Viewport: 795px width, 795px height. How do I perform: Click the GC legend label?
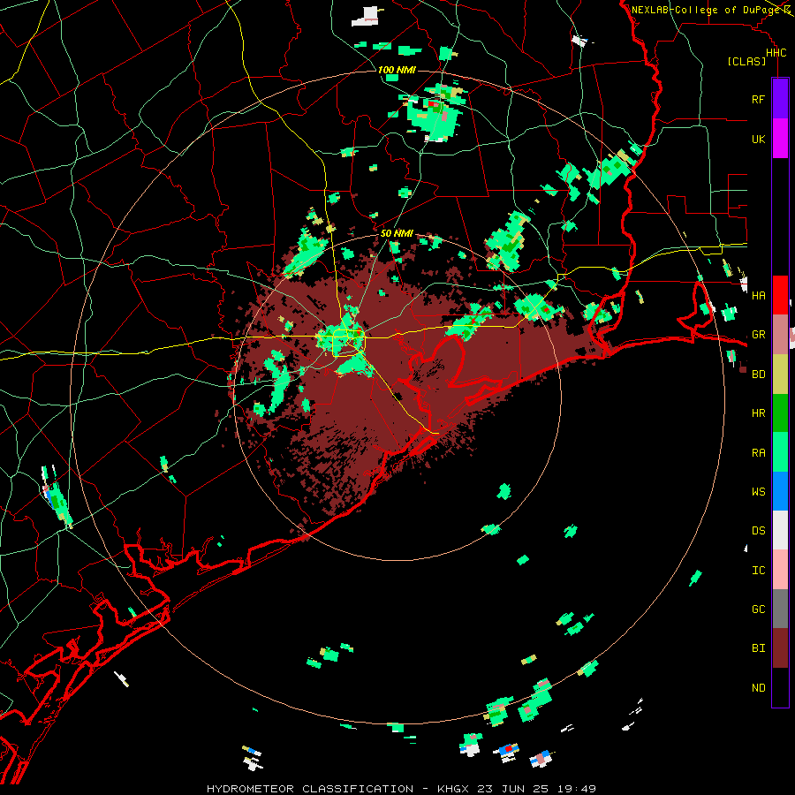pos(758,609)
